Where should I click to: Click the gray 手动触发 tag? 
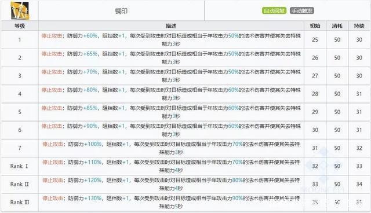(302, 10)
